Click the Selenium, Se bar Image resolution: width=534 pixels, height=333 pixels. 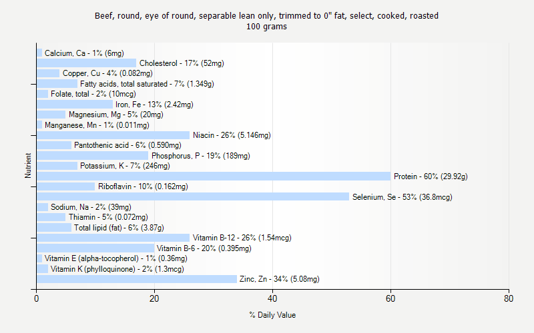[193, 196]
